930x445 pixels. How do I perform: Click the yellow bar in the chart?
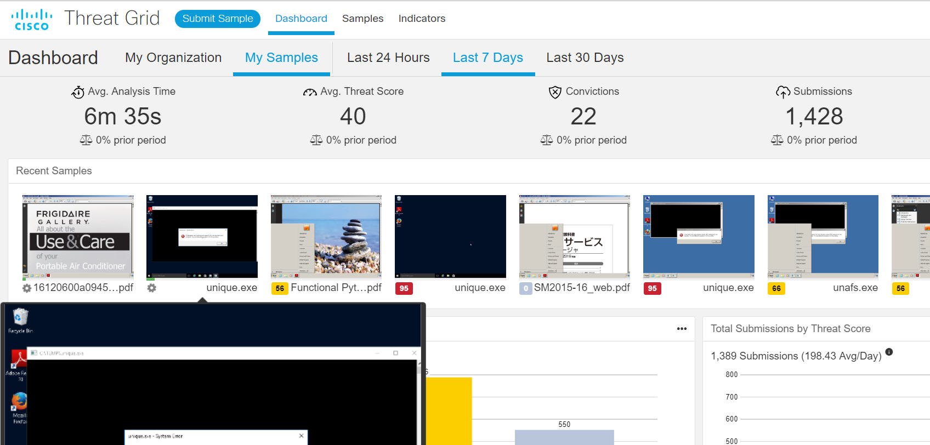tap(449, 411)
